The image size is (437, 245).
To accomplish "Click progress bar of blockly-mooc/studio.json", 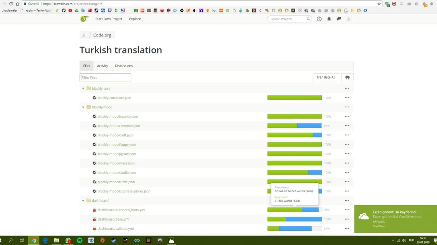I will (x=295, y=172).
